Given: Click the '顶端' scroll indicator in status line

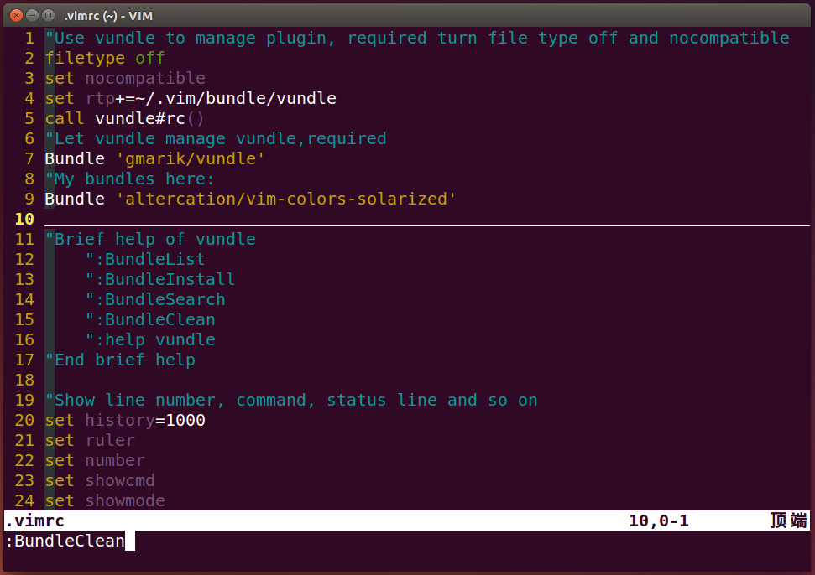Looking at the screenshot, I should click(x=788, y=521).
